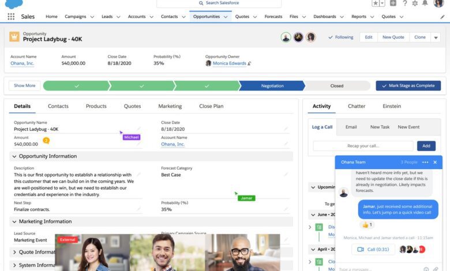The width and height of the screenshot is (450, 271).
Task: Click the Opportunity crown icon
Action: click(x=14, y=37)
